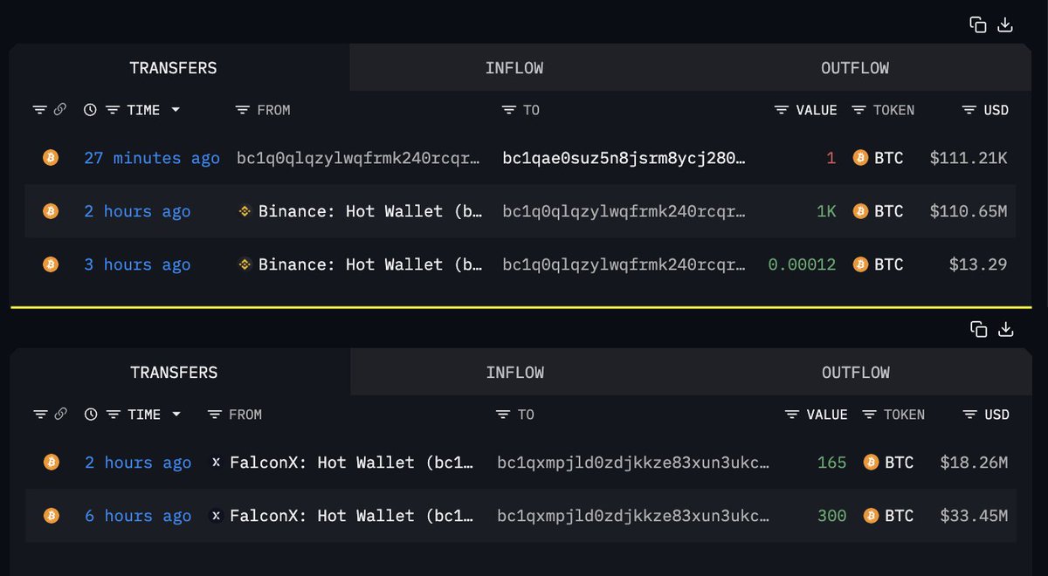Click the copy icon above the bottom table

click(979, 329)
